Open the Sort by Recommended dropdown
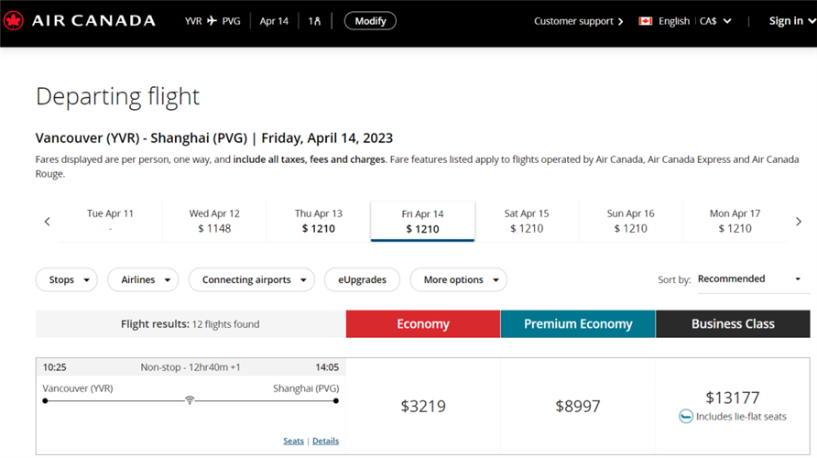The height and width of the screenshot is (458, 817). tap(748, 279)
